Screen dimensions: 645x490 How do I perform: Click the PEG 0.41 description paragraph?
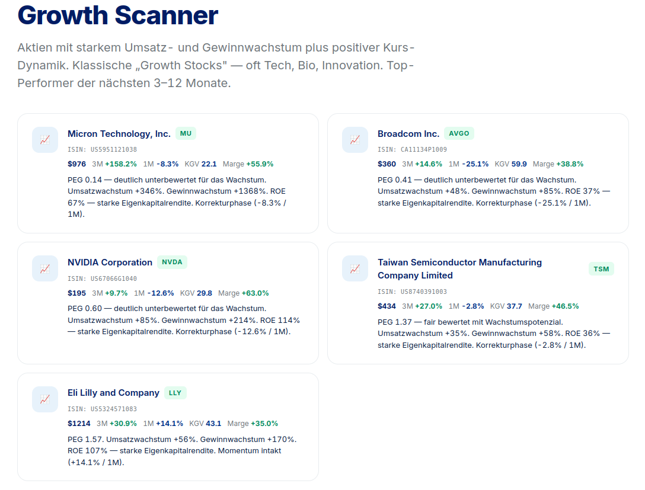point(494,191)
